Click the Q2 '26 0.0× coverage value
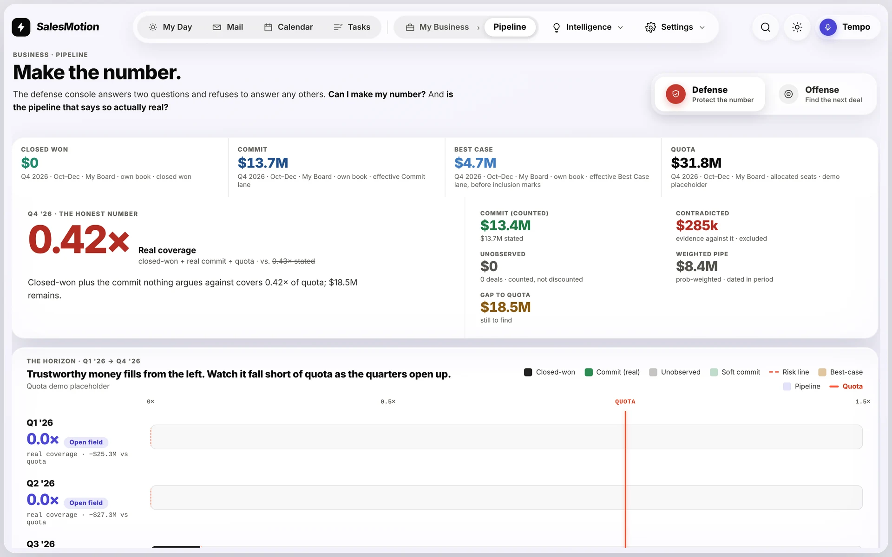 43,500
